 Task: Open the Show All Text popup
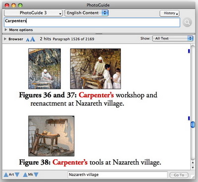172,38
